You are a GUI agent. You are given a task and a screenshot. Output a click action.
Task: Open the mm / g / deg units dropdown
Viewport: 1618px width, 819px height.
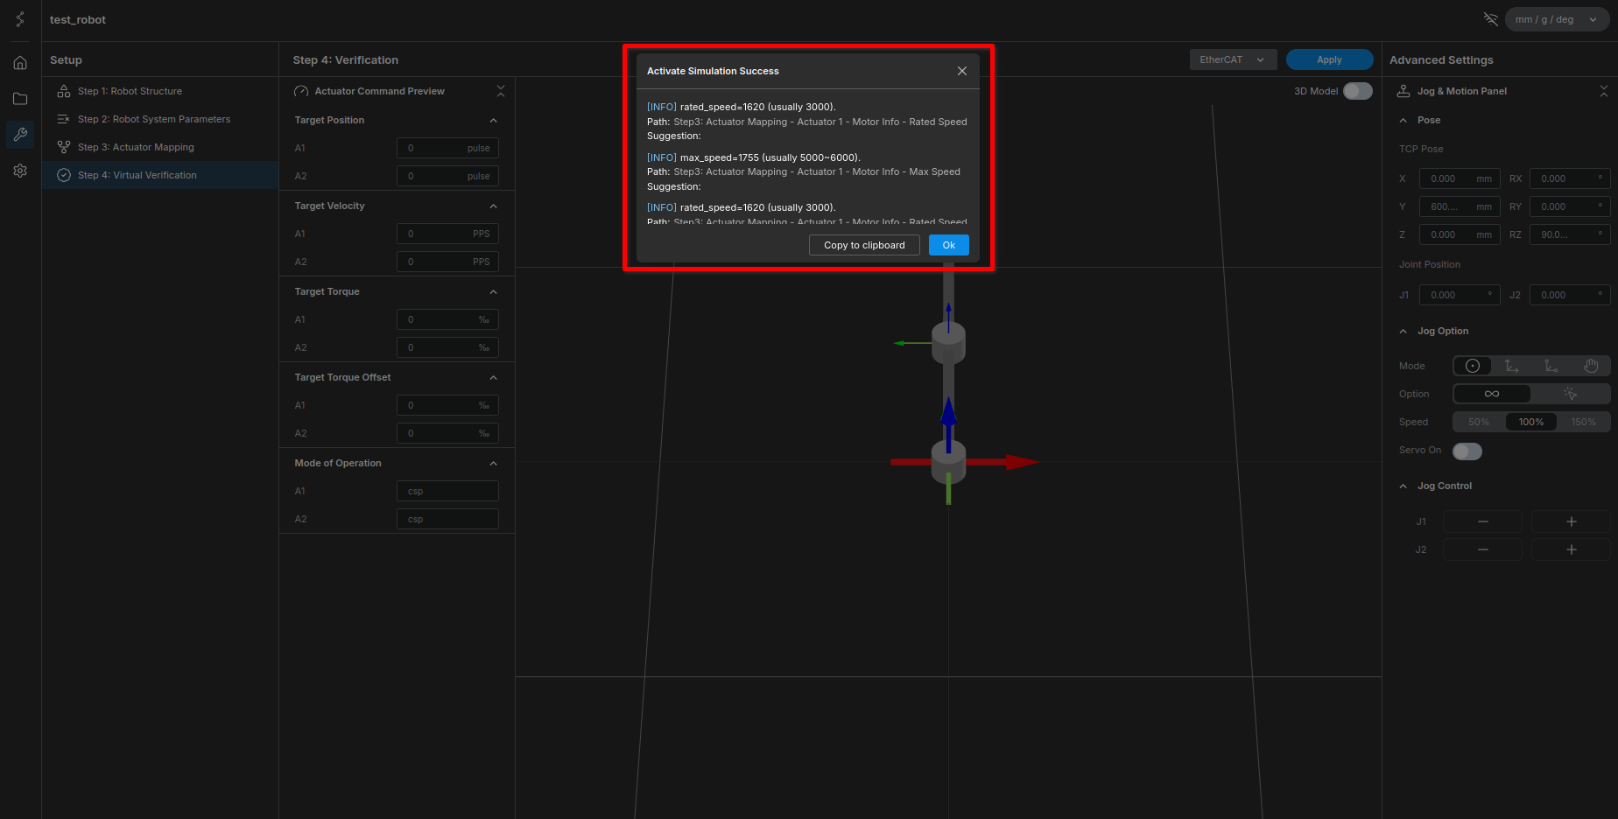pos(1556,19)
